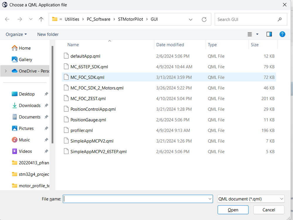
Task: Toggle the preview pane
Action: (x=269, y=34)
